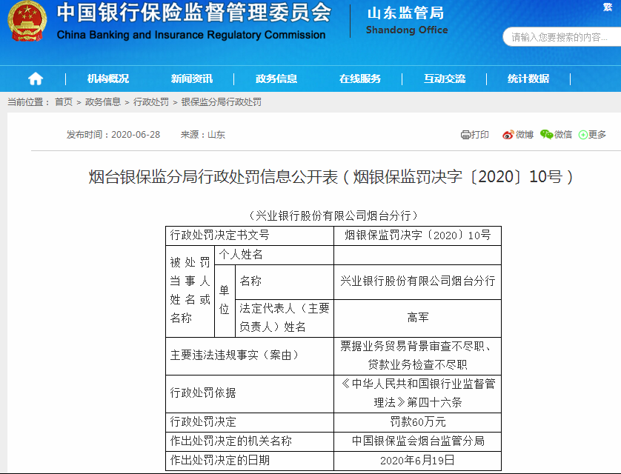
Task: Open the 互动交流 menu item
Action: click(445, 79)
